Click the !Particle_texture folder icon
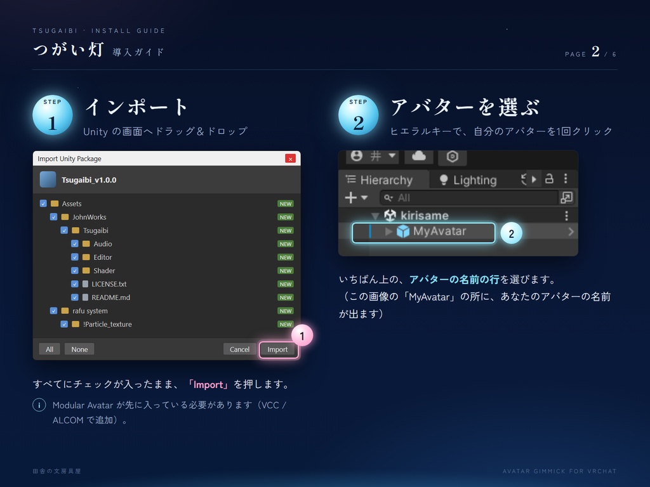650x487 pixels. pos(76,324)
